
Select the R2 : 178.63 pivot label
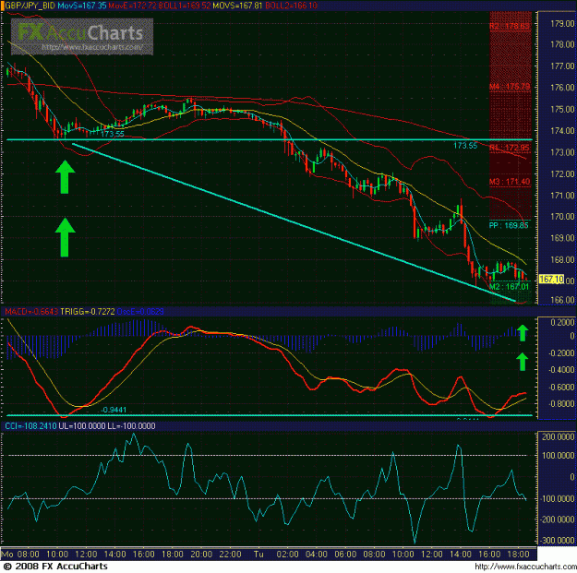pyautogui.click(x=510, y=26)
